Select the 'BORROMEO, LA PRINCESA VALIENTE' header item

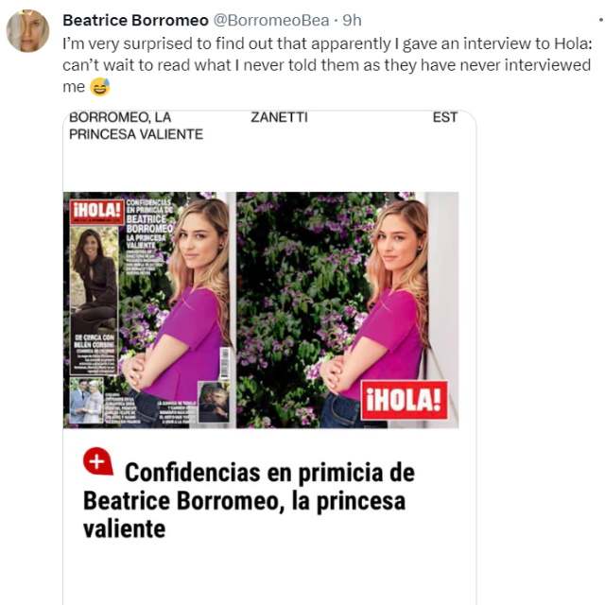tap(136, 126)
